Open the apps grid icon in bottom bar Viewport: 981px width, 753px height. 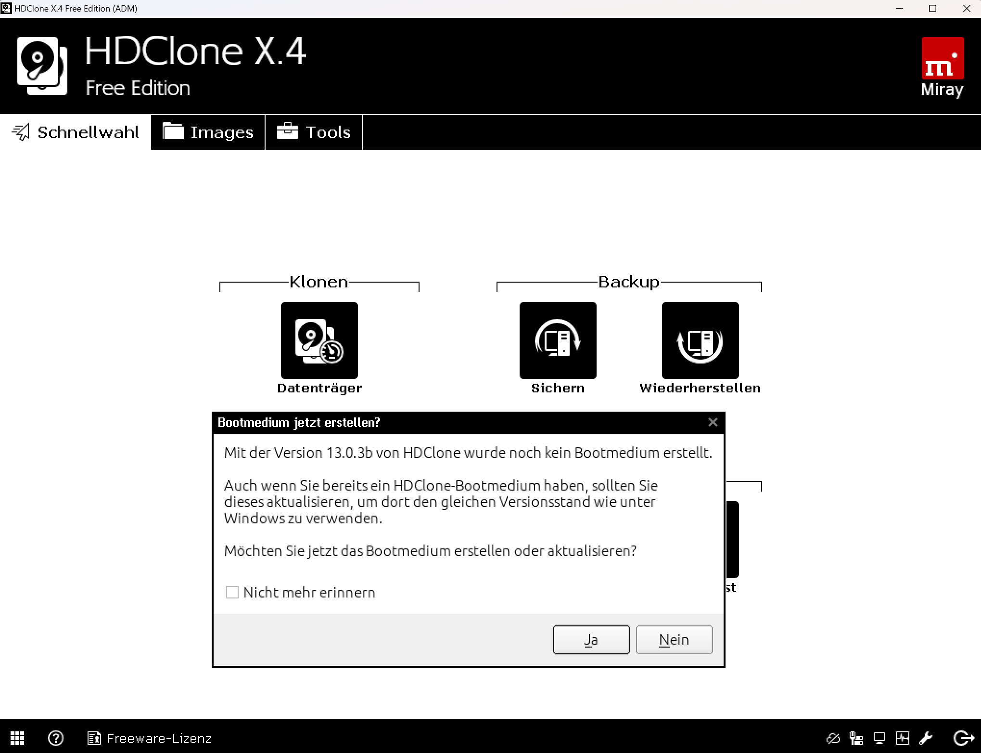17,738
